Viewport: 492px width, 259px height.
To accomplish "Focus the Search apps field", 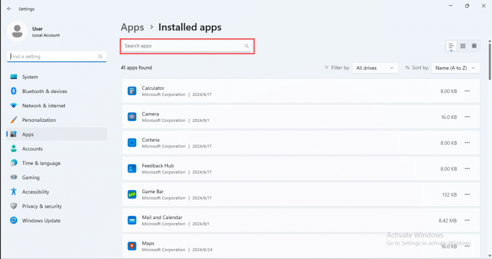I will pos(186,46).
